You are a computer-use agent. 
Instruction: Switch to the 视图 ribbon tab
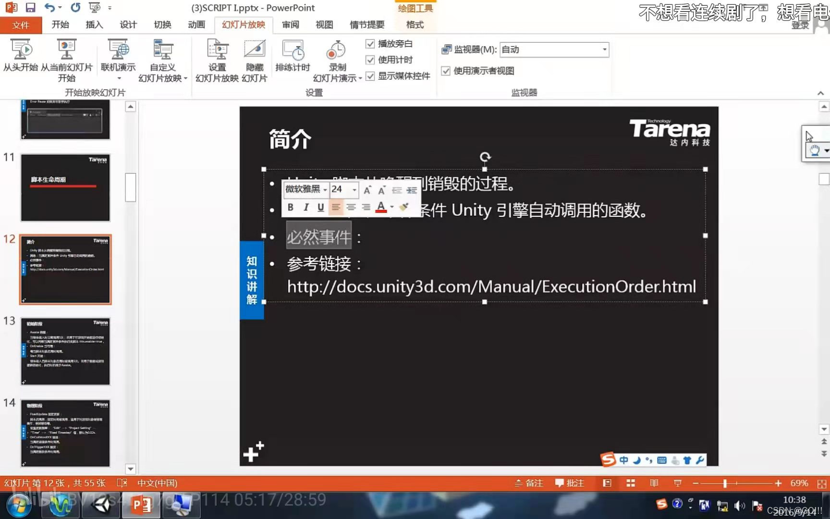[x=324, y=25]
